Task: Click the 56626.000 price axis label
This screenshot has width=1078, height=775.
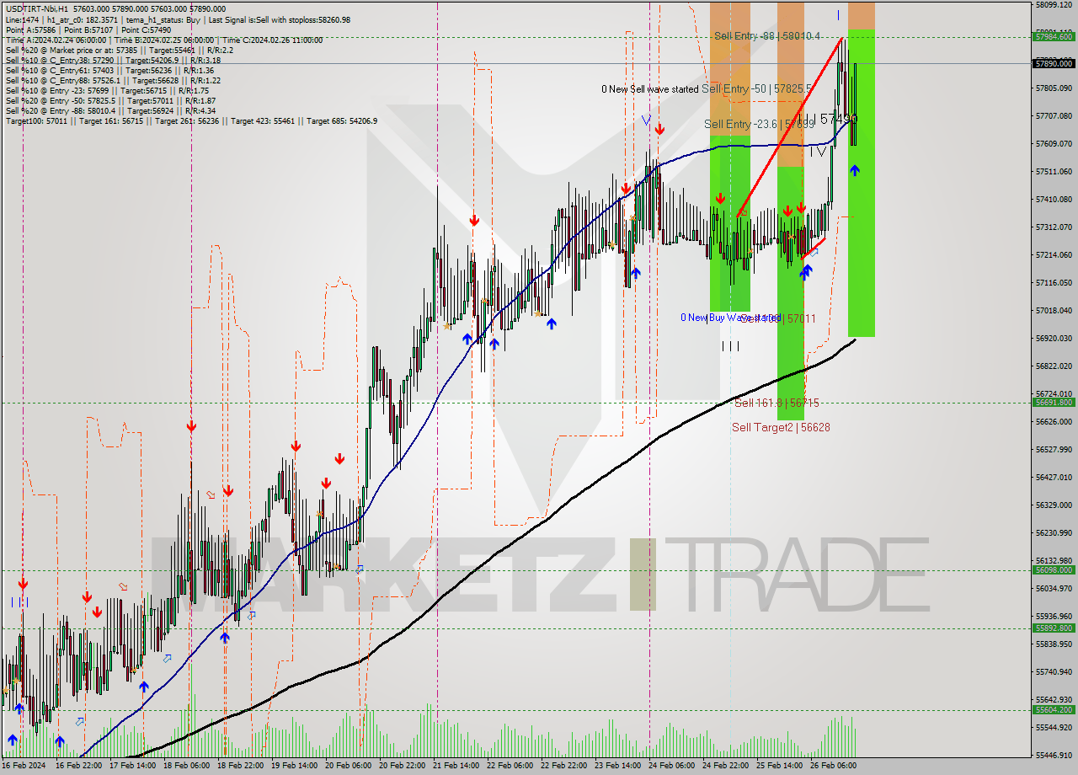Action: coord(1054,421)
